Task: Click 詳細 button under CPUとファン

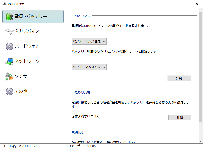Action: (179, 78)
